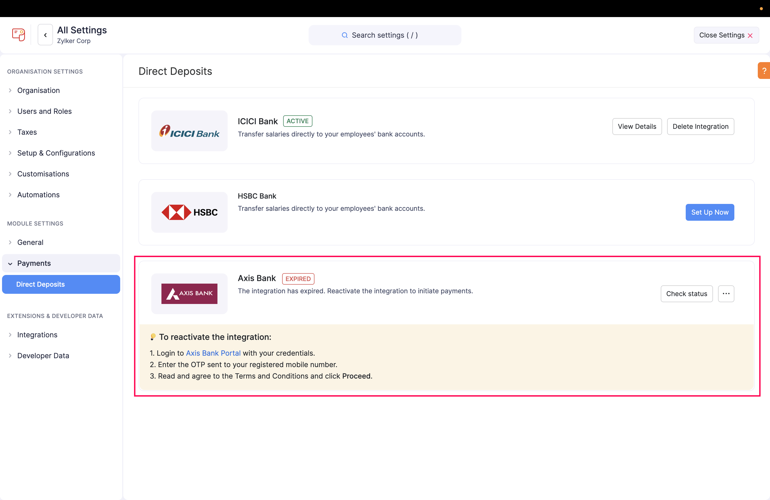The image size is (770, 500).
Task: Expand the Organisation section chevron
Action: point(10,90)
